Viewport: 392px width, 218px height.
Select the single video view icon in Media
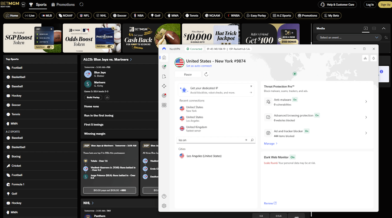click(365, 28)
